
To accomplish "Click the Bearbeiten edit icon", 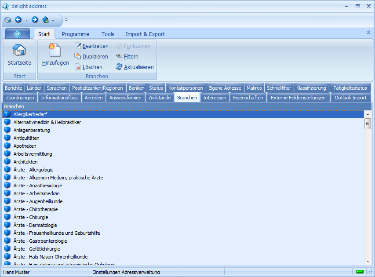I will [78, 46].
